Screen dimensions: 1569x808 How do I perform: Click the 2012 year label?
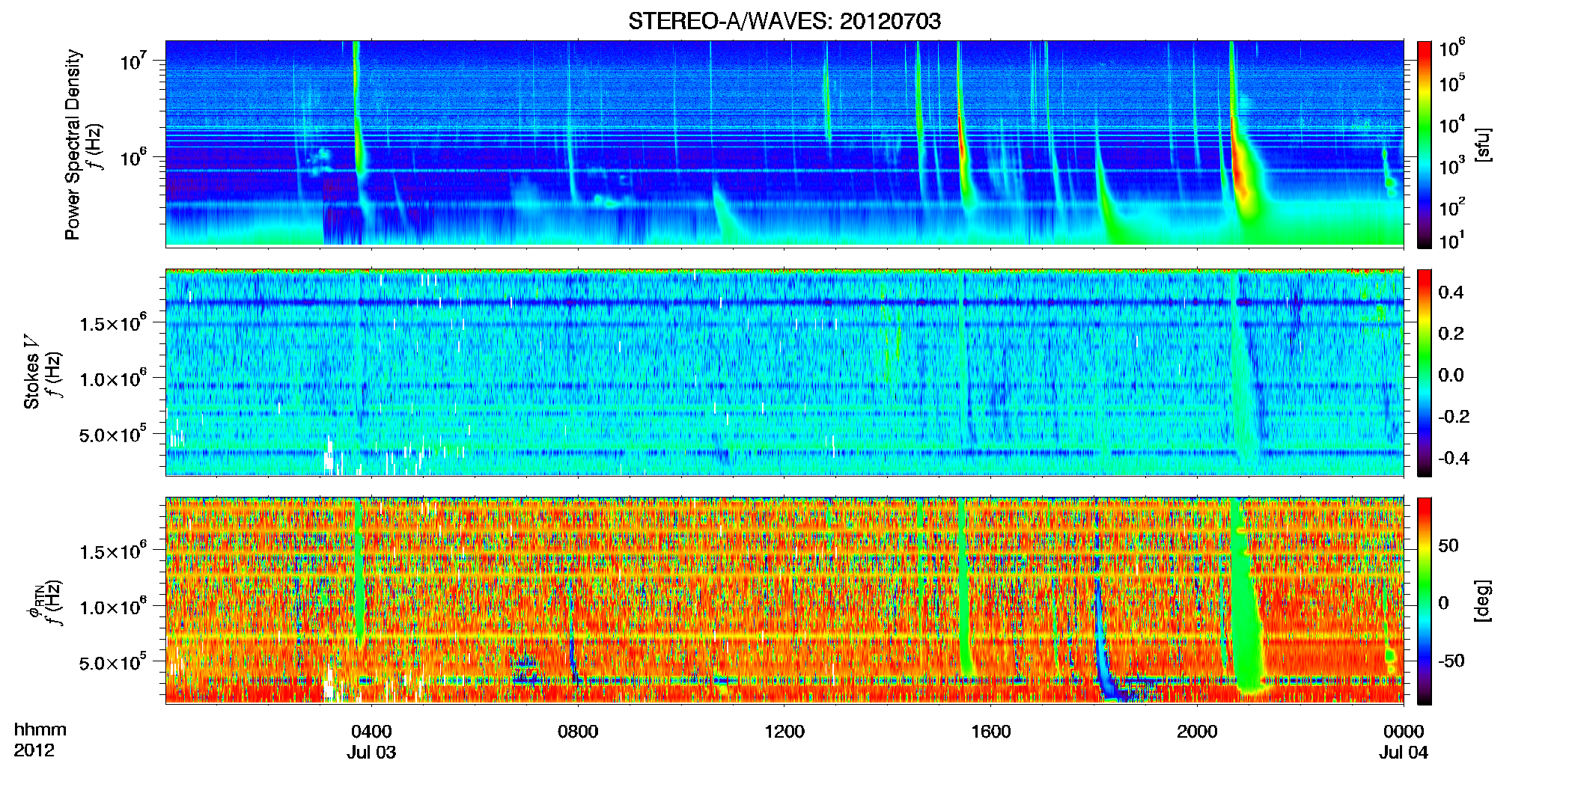pyautogui.click(x=34, y=750)
